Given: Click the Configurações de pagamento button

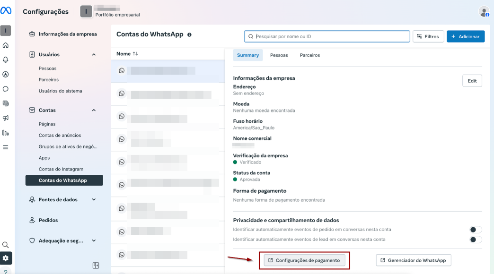Looking at the screenshot, I should click(x=304, y=260).
